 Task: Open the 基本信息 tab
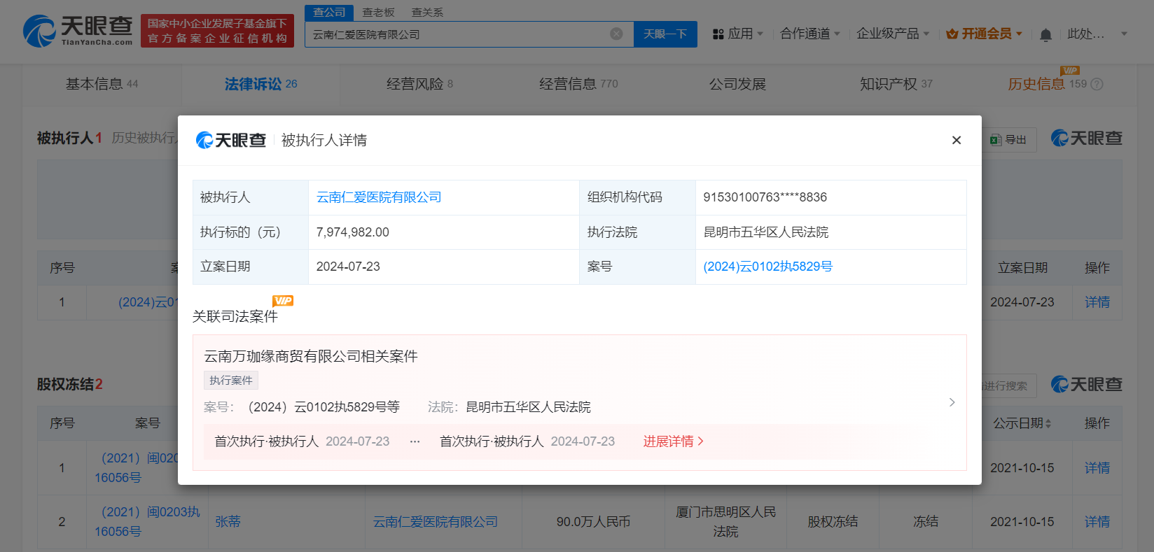(x=102, y=84)
